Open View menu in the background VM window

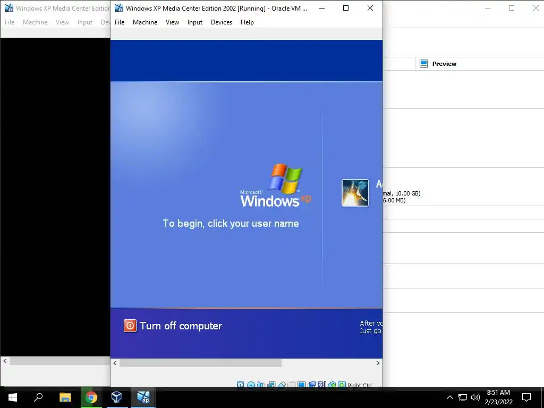[62, 22]
